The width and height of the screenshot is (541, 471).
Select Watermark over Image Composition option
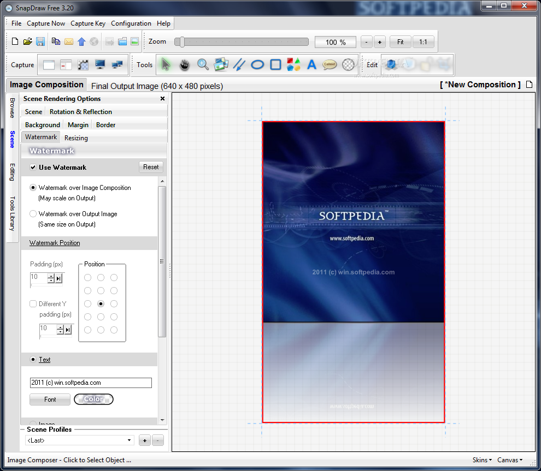pyautogui.click(x=33, y=188)
